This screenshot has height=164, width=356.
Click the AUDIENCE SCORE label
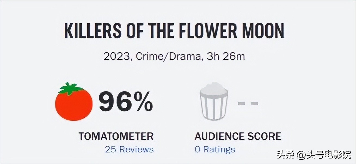coord(238,136)
